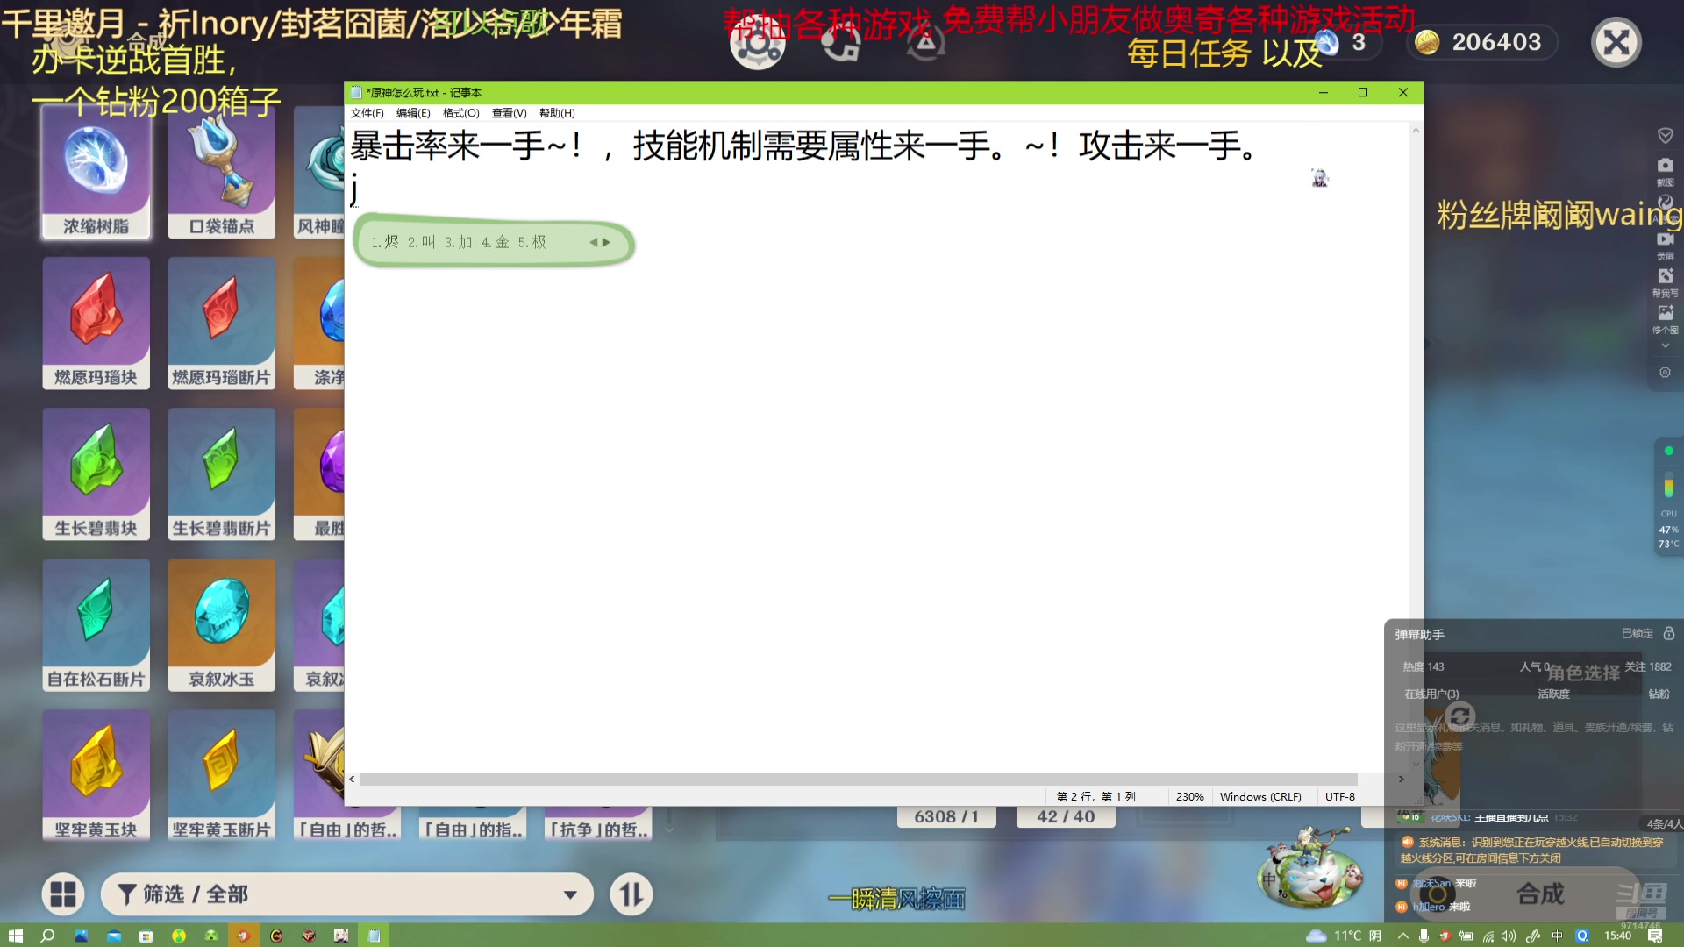Open the 修个图 image edit icon
Viewport: 1684px width, 947px height.
pos(1665,317)
